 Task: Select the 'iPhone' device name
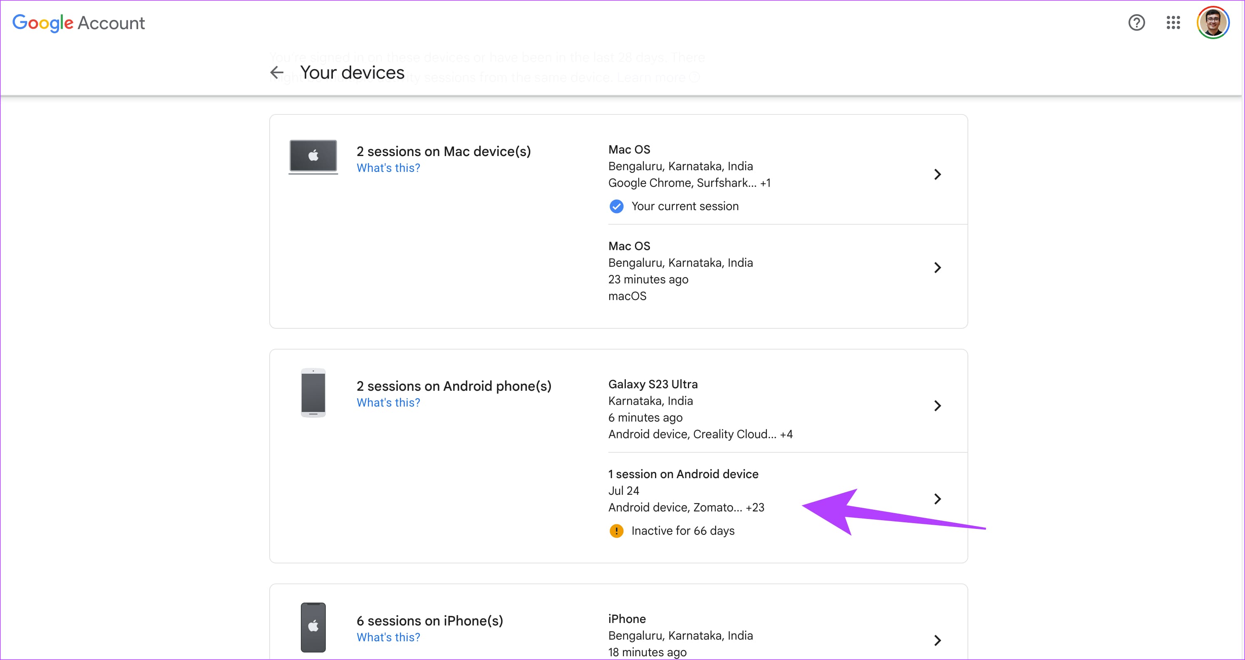click(627, 619)
